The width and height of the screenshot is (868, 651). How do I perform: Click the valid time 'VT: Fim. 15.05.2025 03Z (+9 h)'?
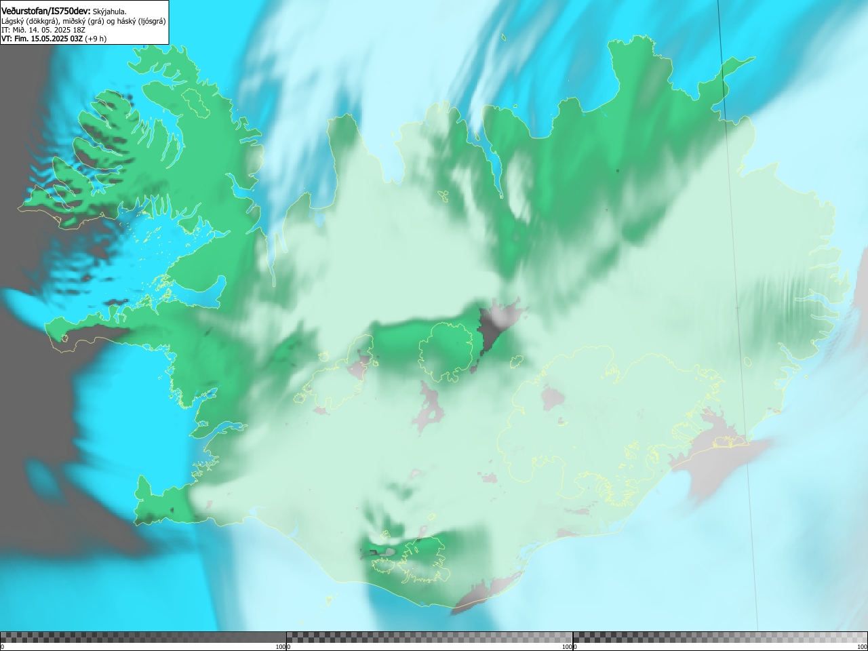click(x=54, y=39)
